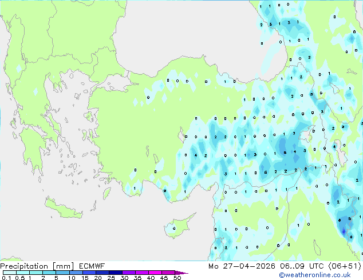Click the "06..09 UTC" time range
363x280 pixels.
[302, 266]
